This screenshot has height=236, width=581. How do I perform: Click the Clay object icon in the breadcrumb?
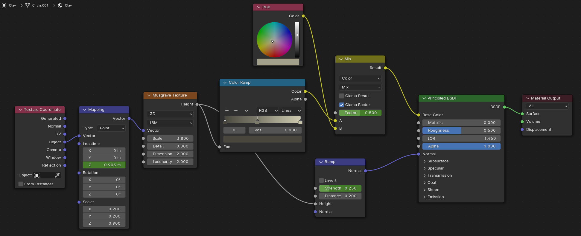click(x=4, y=5)
